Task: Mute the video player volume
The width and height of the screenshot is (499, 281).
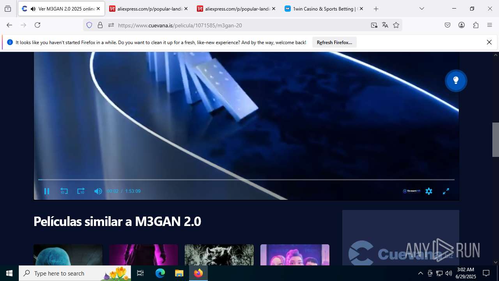Action: coord(98,191)
